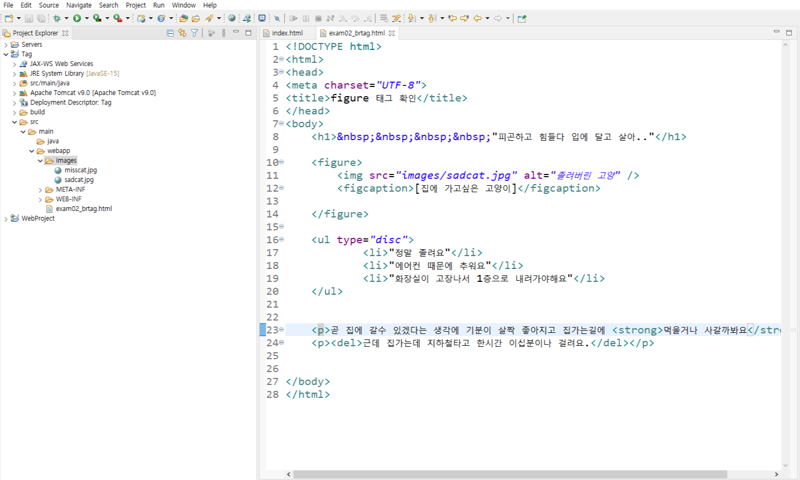Viewport: 800px width, 480px height.
Task: Maximize the Project Explorer view
Action: (x=249, y=32)
